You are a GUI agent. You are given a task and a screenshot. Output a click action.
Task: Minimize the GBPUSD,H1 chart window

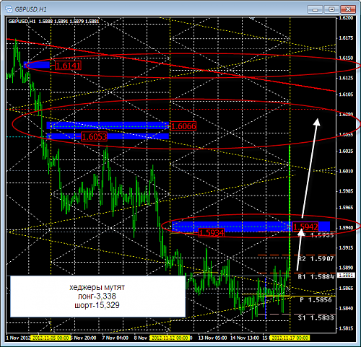315,9
